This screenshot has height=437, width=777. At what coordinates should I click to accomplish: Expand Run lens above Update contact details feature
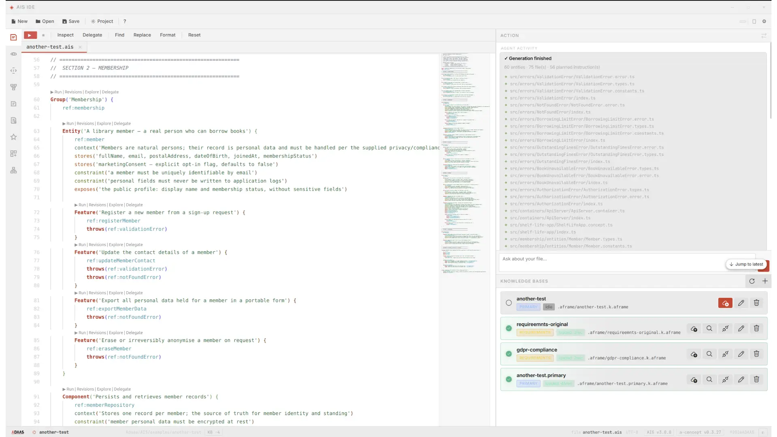[80, 245]
